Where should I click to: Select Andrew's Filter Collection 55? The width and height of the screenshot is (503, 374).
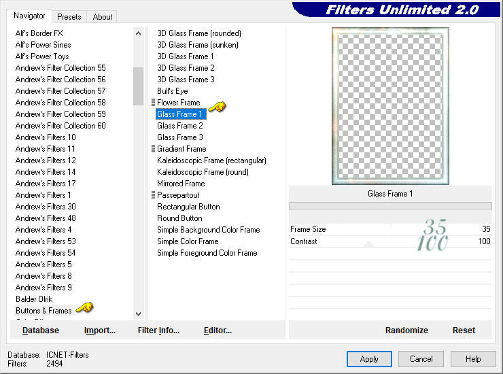pos(60,68)
